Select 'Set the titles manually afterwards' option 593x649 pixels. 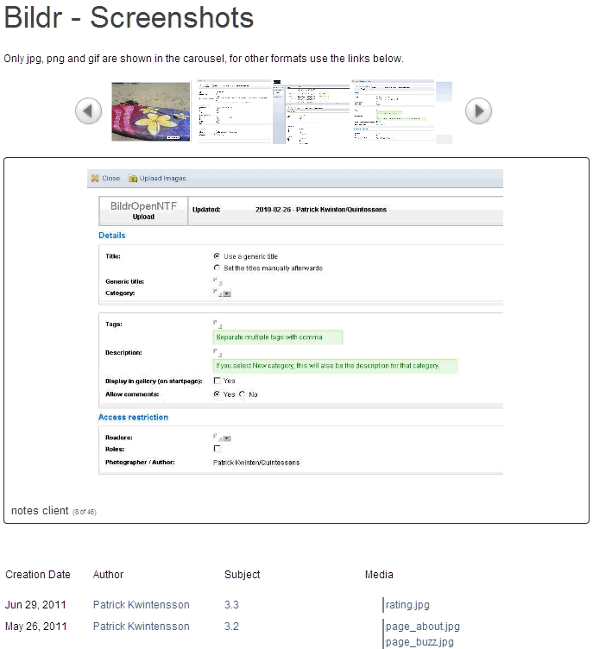coord(217,268)
